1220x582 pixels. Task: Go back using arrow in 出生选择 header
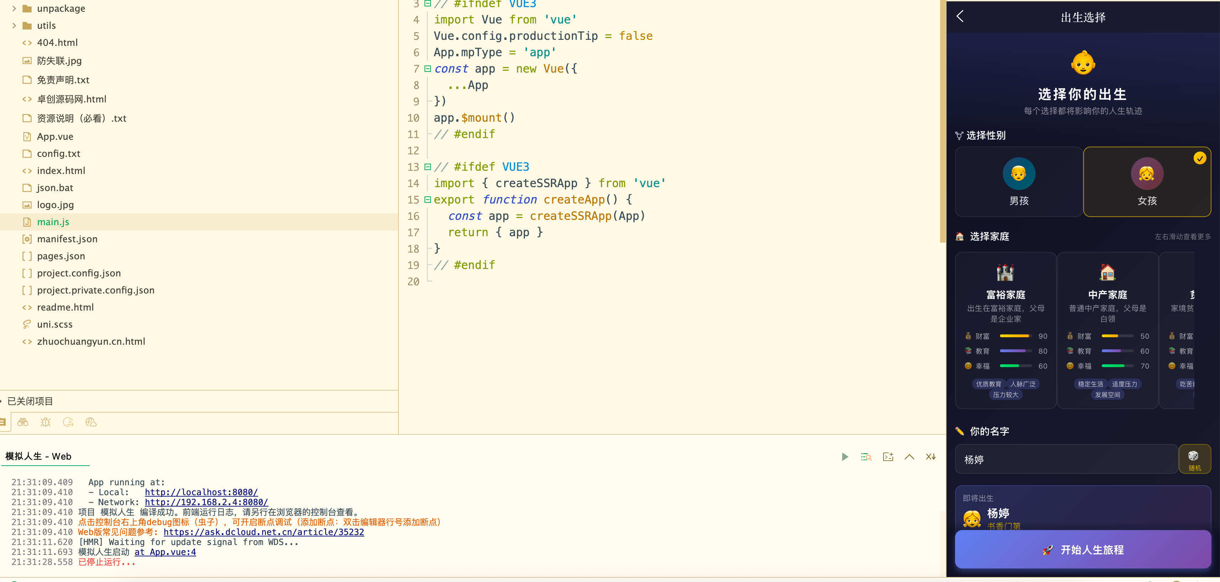[960, 17]
